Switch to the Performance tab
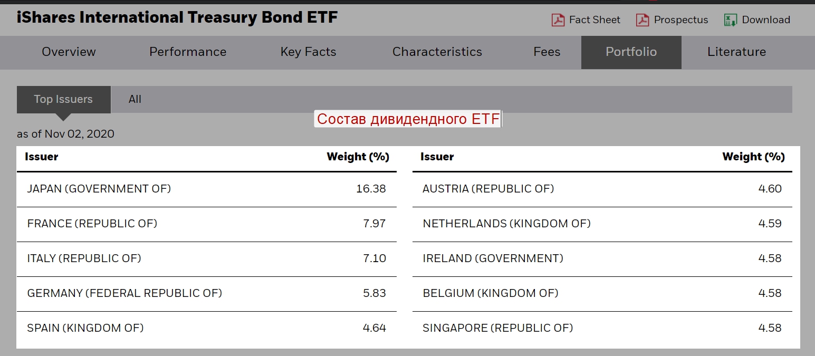The image size is (815, 356). [x=188, y=52]
